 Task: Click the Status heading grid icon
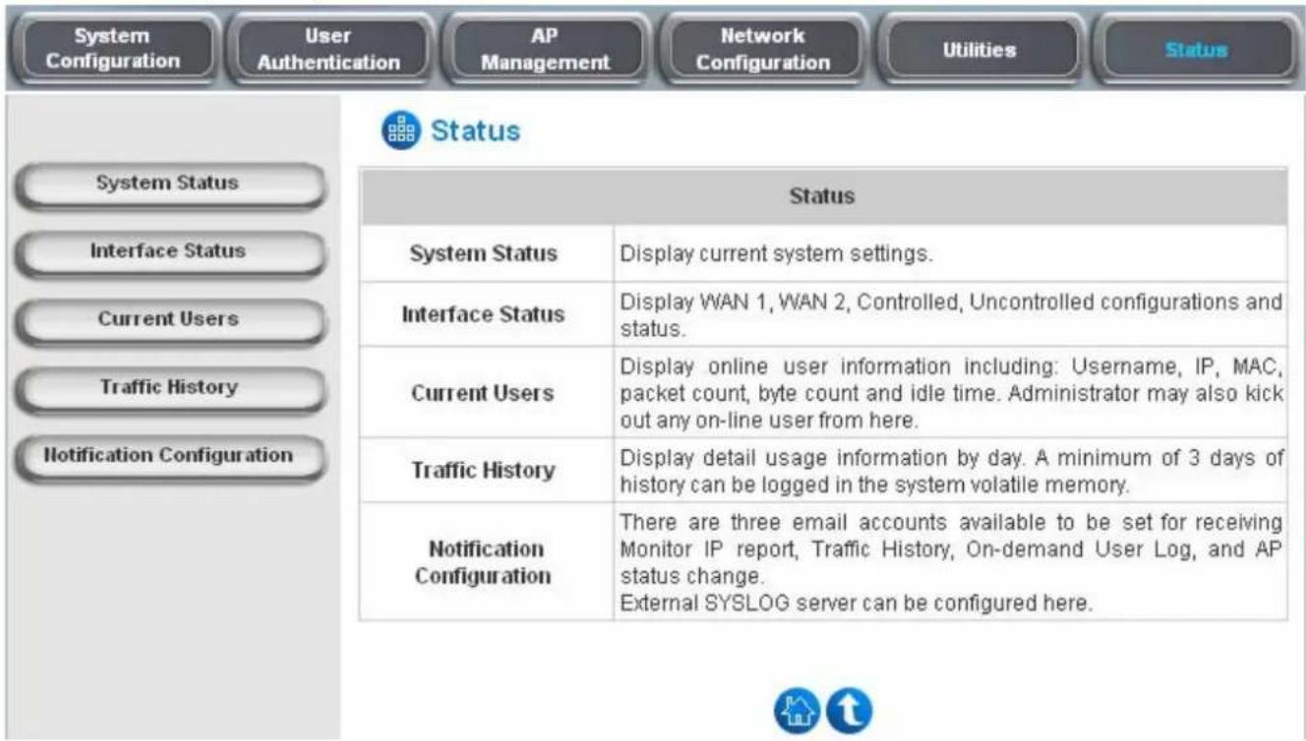click(400, 132)
